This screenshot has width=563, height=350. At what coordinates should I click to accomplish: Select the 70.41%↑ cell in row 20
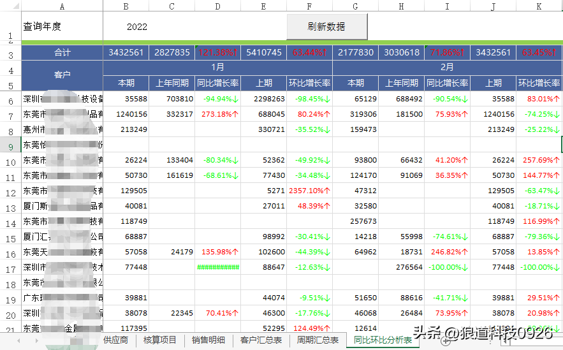217,313
